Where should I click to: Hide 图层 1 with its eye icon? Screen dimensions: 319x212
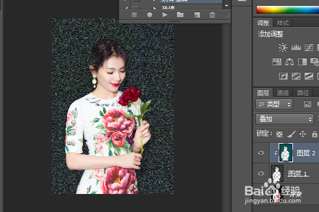pyautogui.click(x=261, y=173)
